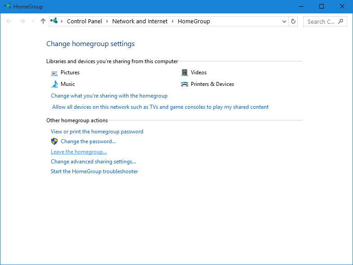Click the Printers & Devices label
Screen dimensions: 353x265
point(212,84)
